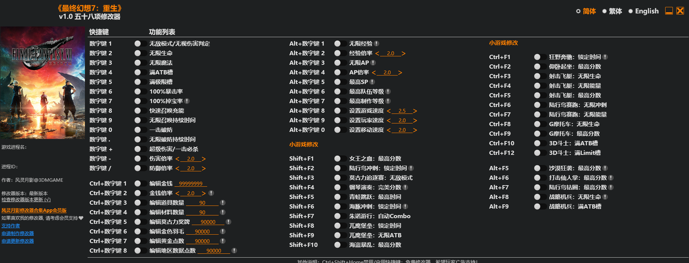Increase 伤害倍率 with right arrow

(x=204, y=159)
